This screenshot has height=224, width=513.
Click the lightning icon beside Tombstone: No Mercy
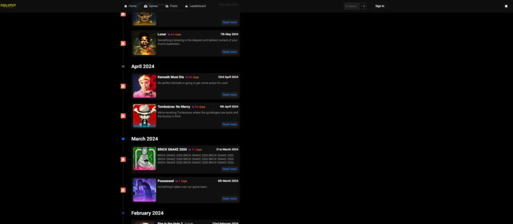(123, 116)
